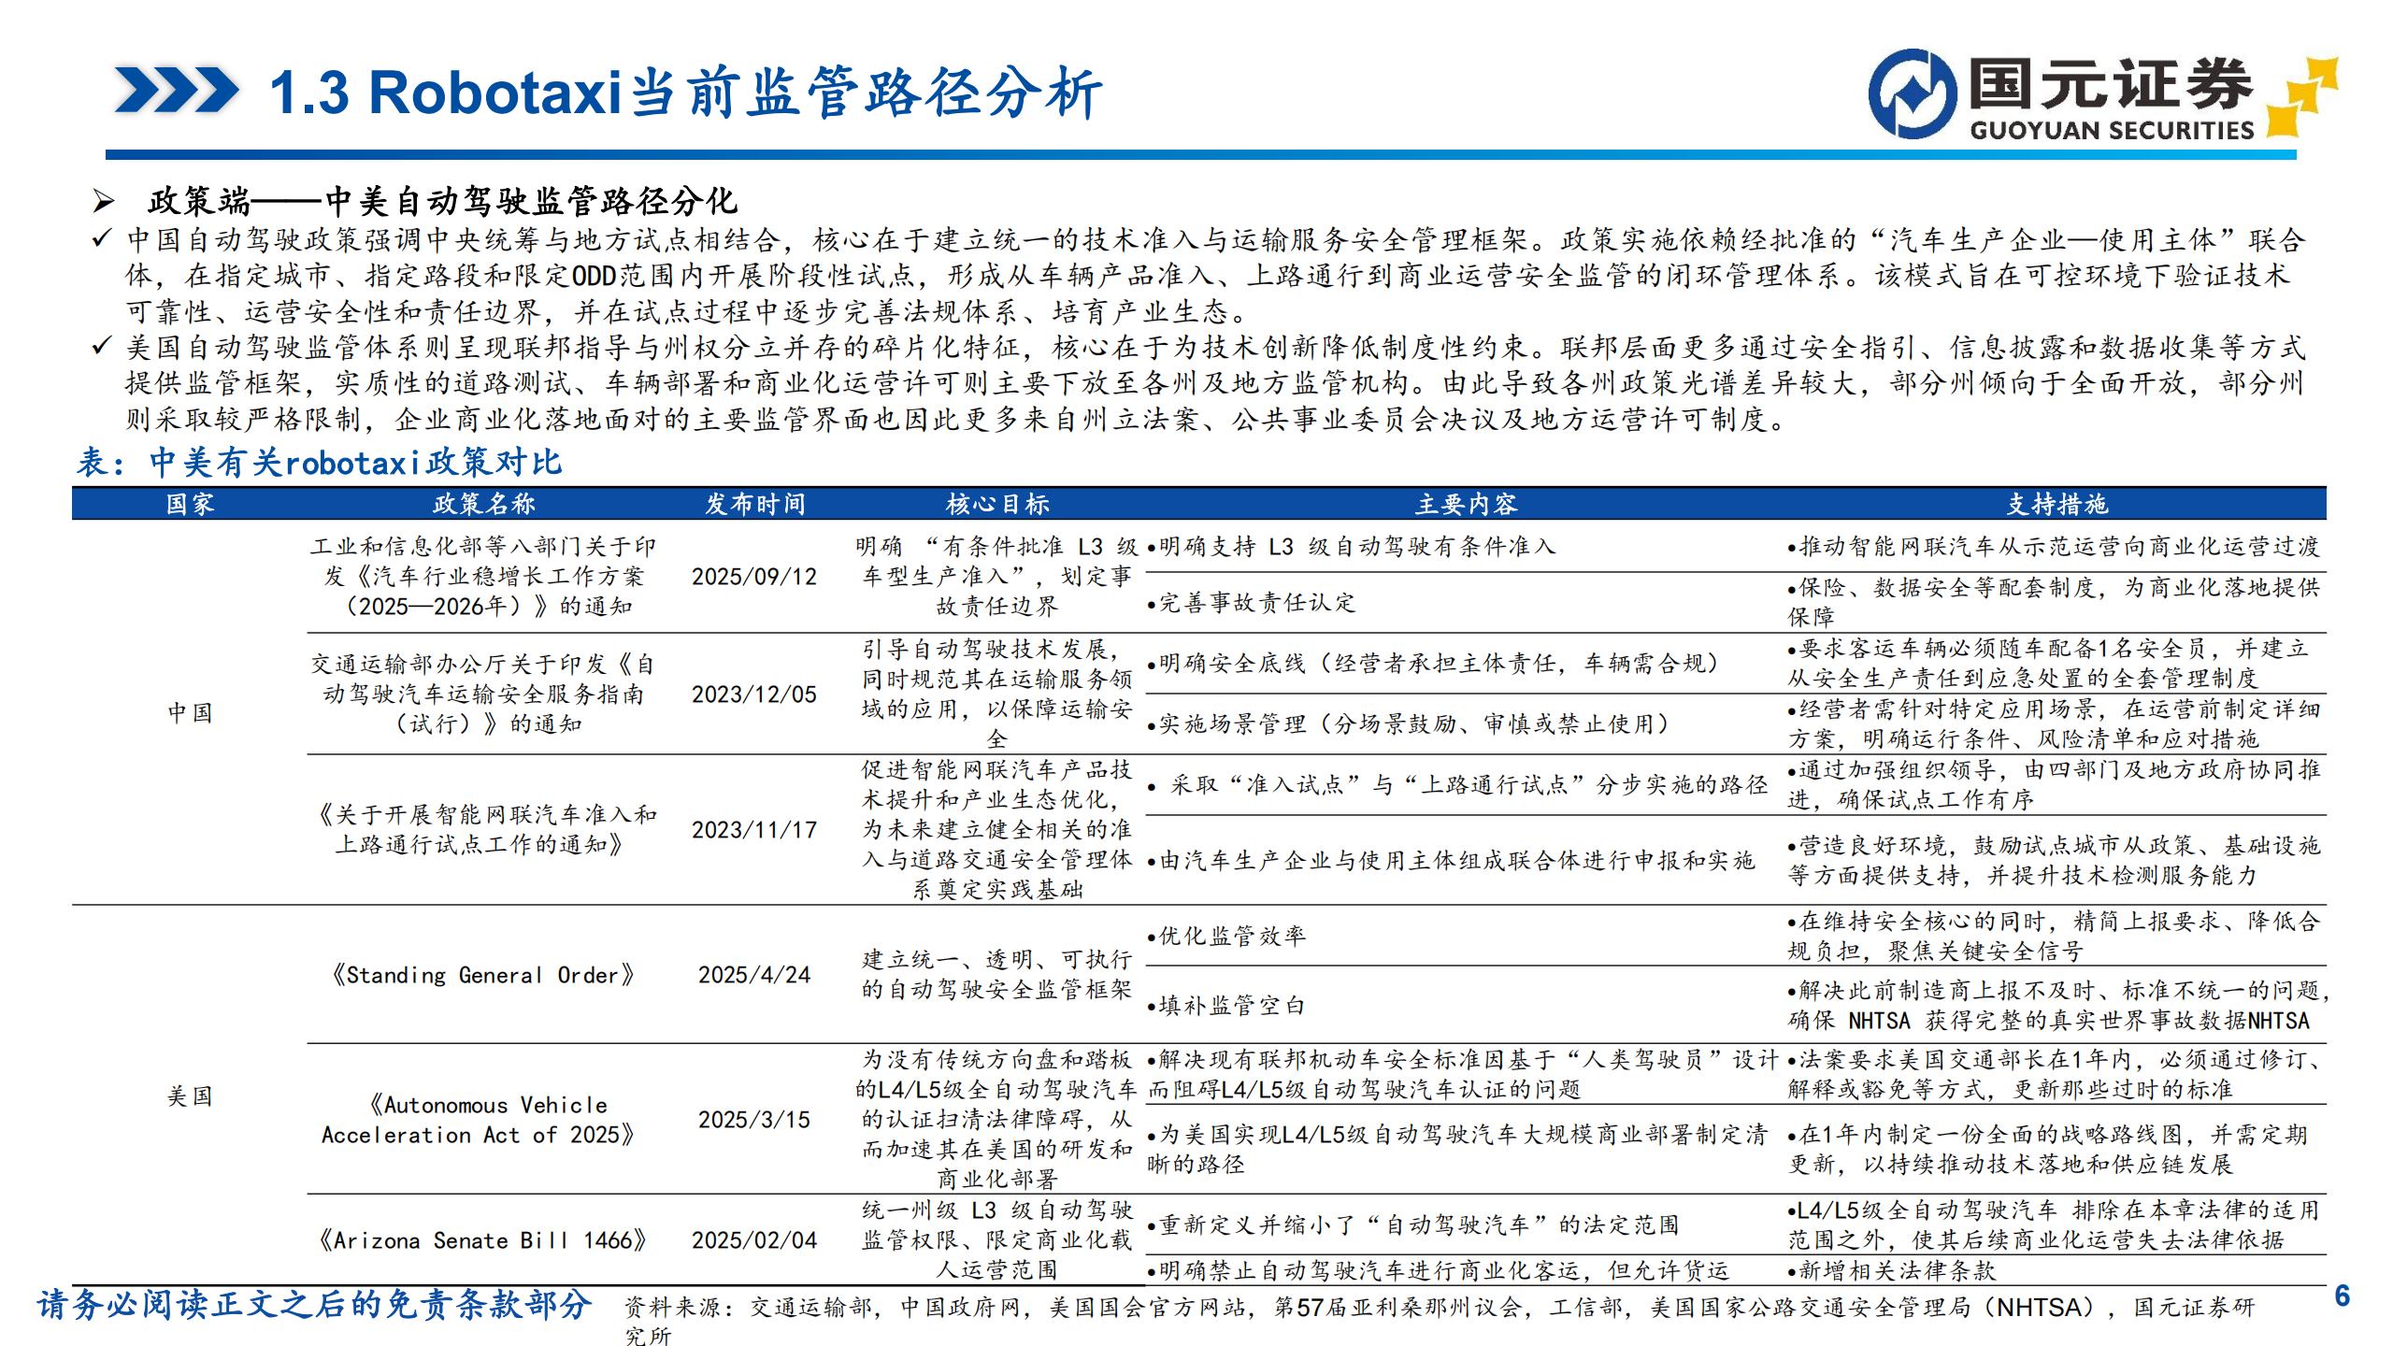Screen dimensions: 2393x1346
Task: Click the date cell '2023/11/17'
Action: [754, 830]
